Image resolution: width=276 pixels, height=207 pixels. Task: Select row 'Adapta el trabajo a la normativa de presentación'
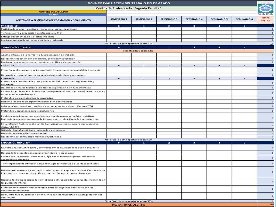pos(137,55)
